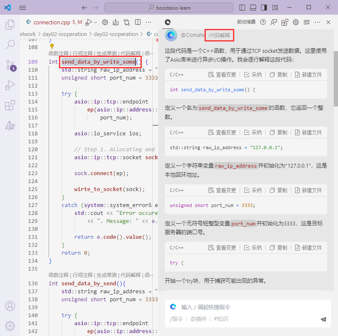Click 新建文件 on the raw_ip_address code block
338x336 pixels.
(308, 132)
